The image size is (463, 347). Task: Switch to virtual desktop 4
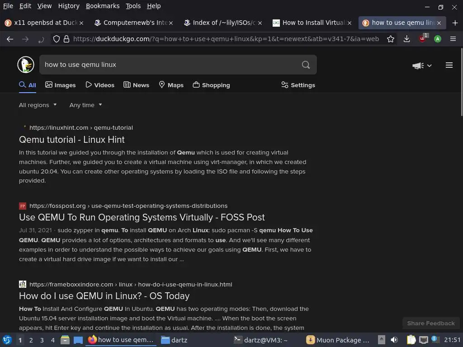(x=53, y=340)
